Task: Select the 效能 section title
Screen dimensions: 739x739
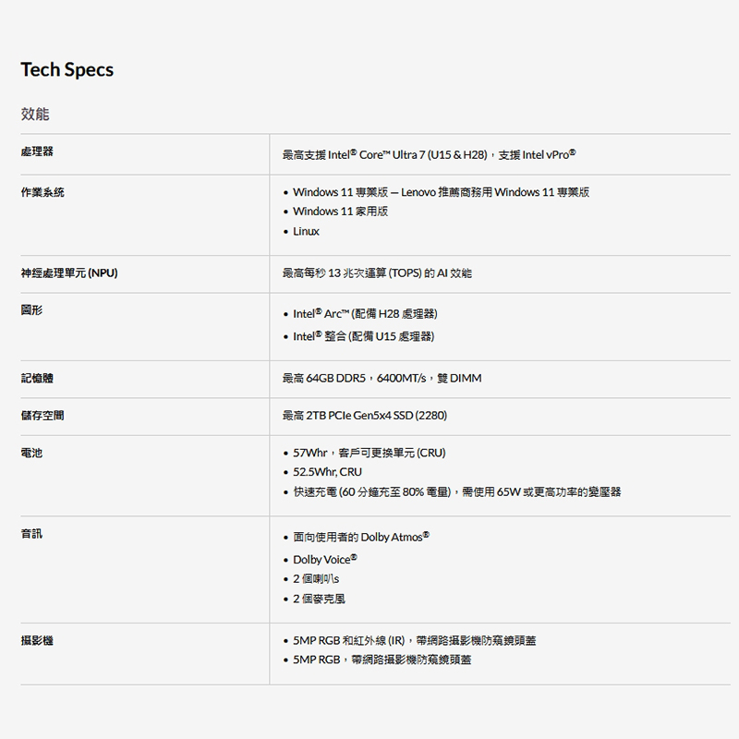Action: pos(35,114)
